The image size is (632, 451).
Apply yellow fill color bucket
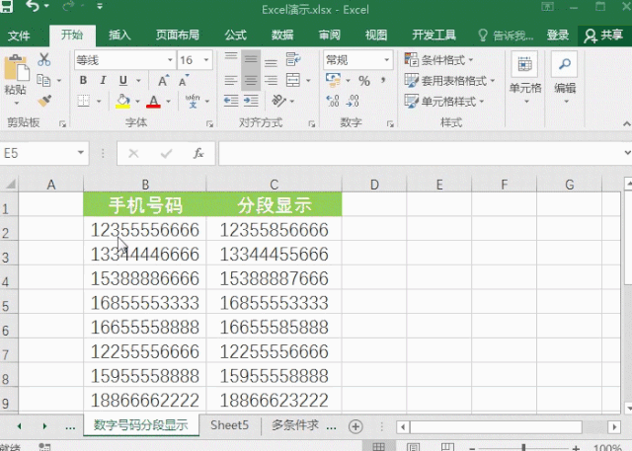[122, 101]
